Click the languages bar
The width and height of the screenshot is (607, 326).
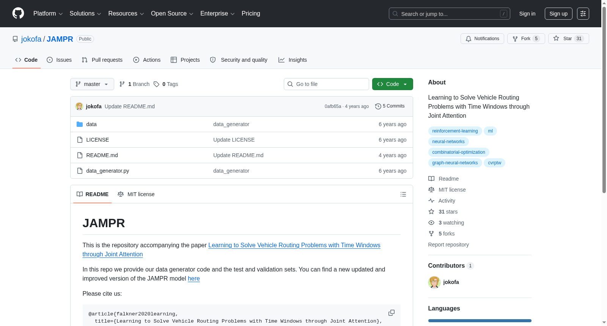[x=480, y=321]
